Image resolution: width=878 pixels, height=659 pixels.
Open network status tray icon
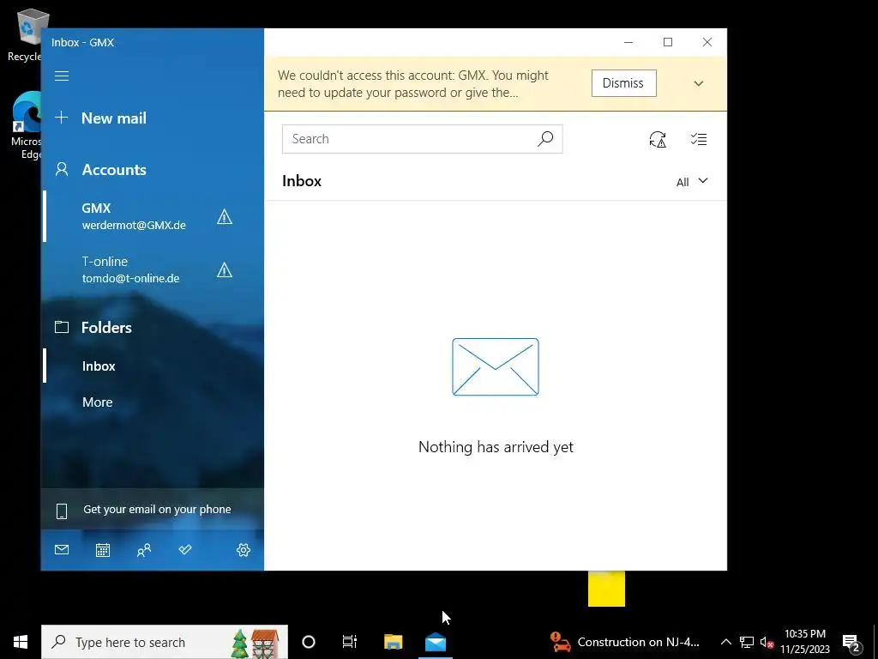tap(747, 642)
